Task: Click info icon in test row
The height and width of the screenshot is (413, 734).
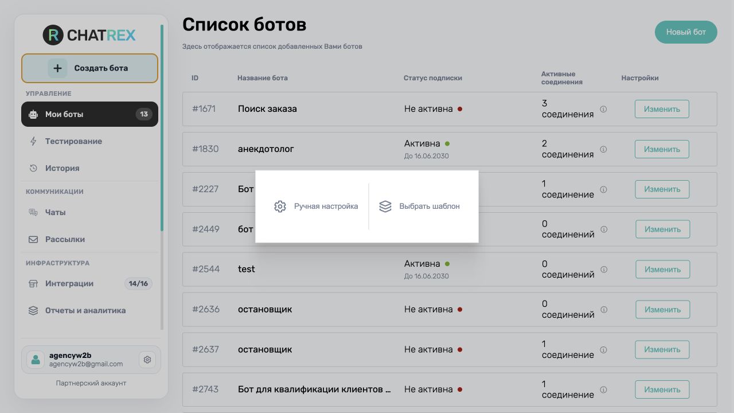Action: coord(604,270)
